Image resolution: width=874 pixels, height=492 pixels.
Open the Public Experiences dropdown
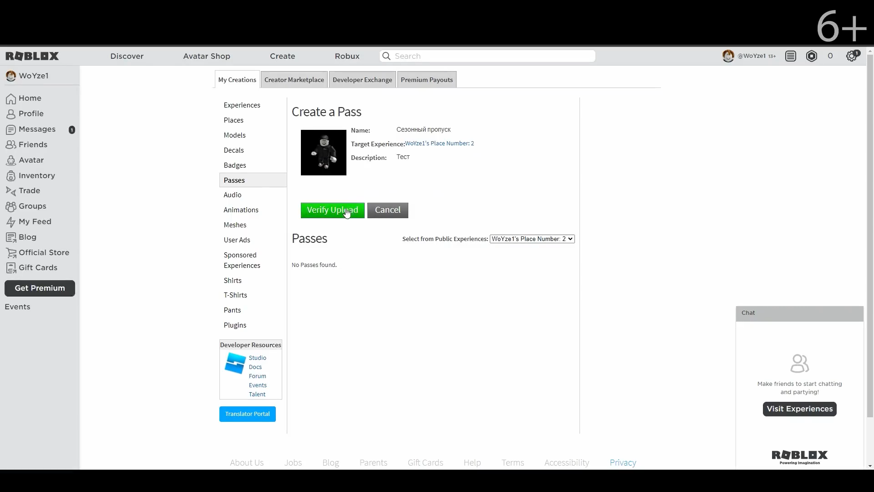coord(532,239)
